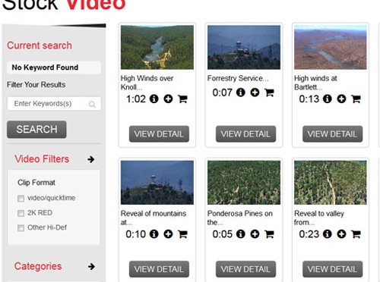The image size is (380, 282).
Task: Click the 'High winds at Bartlett...' title
Action: tap(315, 83)
